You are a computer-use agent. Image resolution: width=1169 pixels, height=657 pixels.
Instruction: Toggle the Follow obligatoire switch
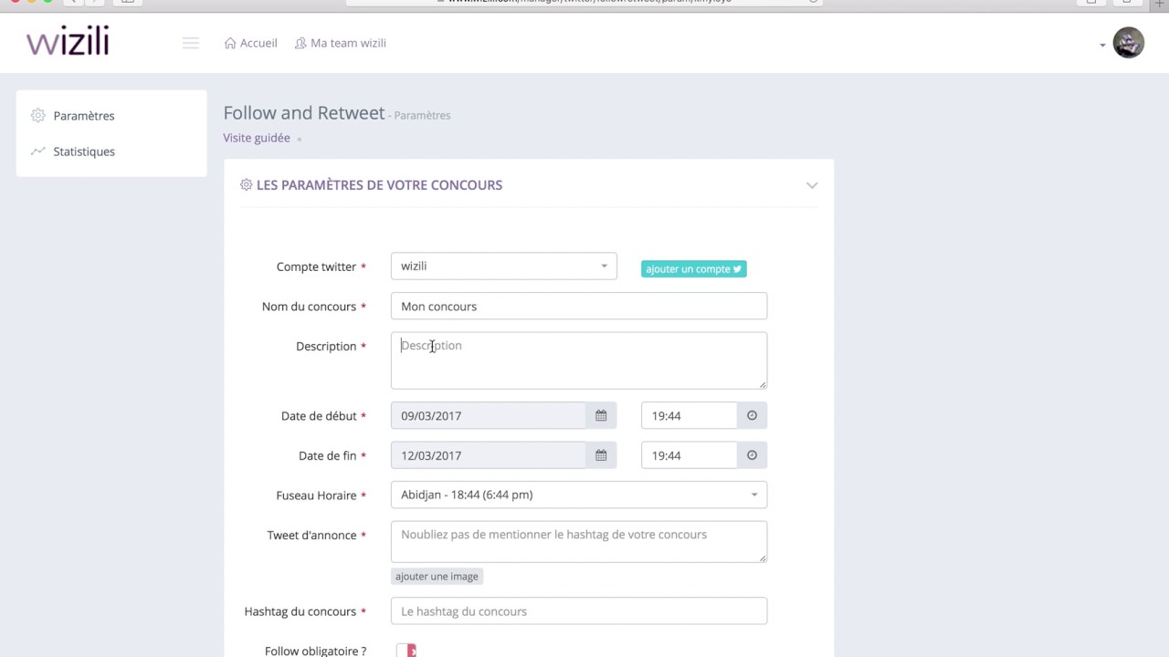(x=406, y=651)
